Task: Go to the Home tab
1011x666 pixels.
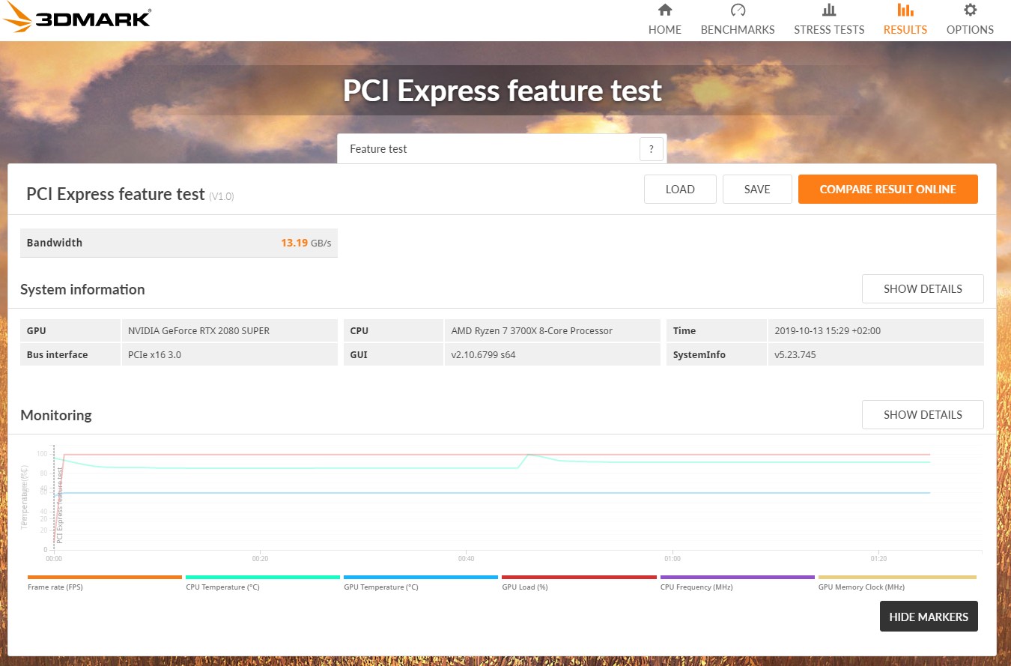Action: pyautogui.click(x=665, y=19)
